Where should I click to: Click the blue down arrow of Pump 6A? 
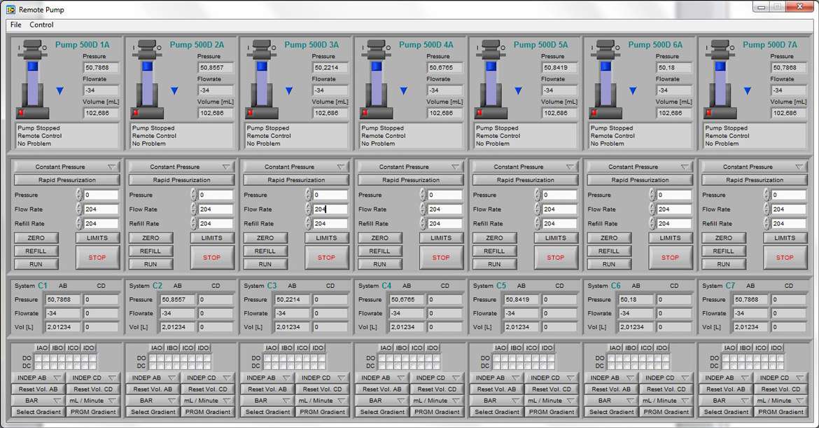(x=633, y=91)
